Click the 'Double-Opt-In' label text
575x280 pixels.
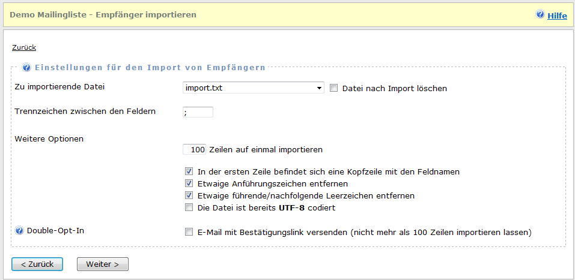[55, 230]
